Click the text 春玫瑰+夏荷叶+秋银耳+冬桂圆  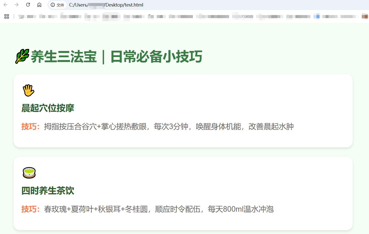[x=96, y=209]
